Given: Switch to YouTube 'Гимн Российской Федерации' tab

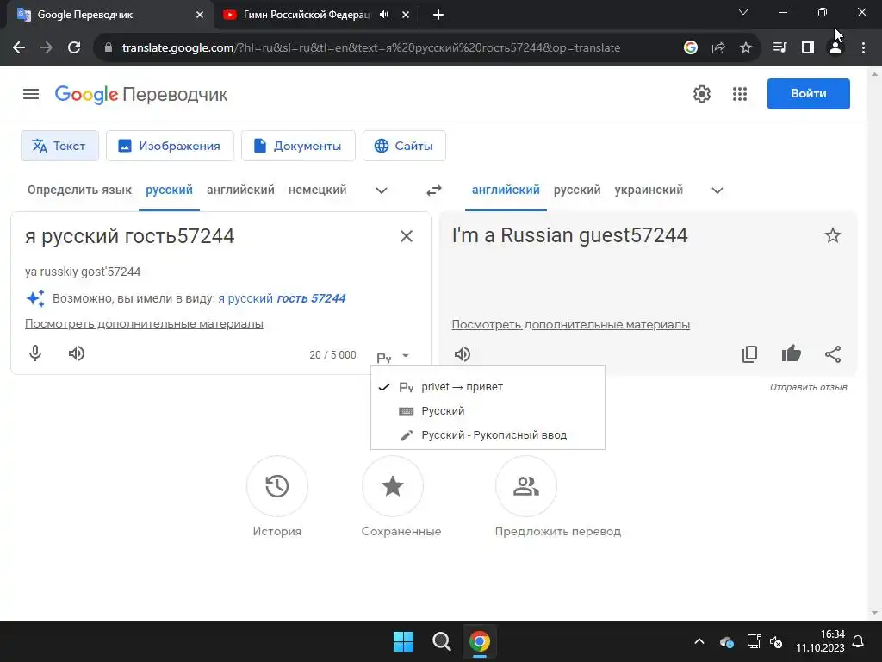Looking at the screenshot, I should coord(307,15).
